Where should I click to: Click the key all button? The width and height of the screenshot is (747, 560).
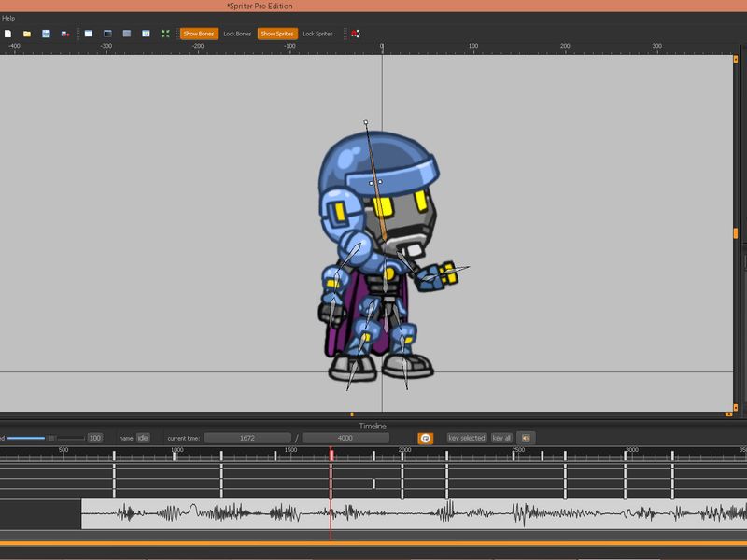(x=501, y=438)
